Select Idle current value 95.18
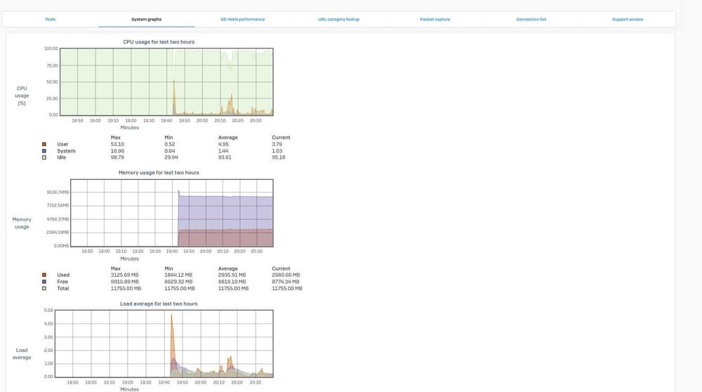Viewport: 702px width, 392px height. 279,157
